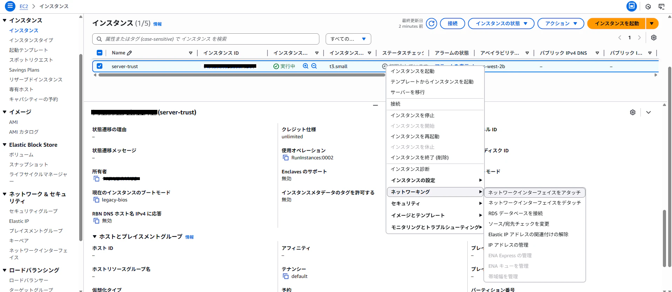Open the instance state dropdown button
This screenshot has width=672, height=292.
pos(501,24)
